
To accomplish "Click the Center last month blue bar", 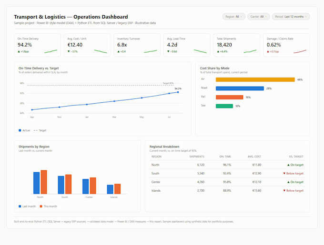I will click(x=86, y=186).
